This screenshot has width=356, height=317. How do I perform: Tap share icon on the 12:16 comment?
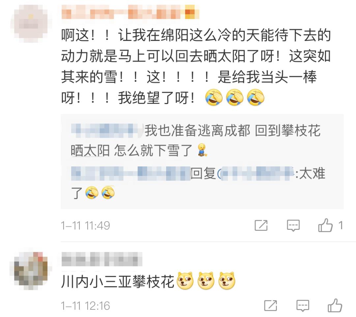[270, 305]
